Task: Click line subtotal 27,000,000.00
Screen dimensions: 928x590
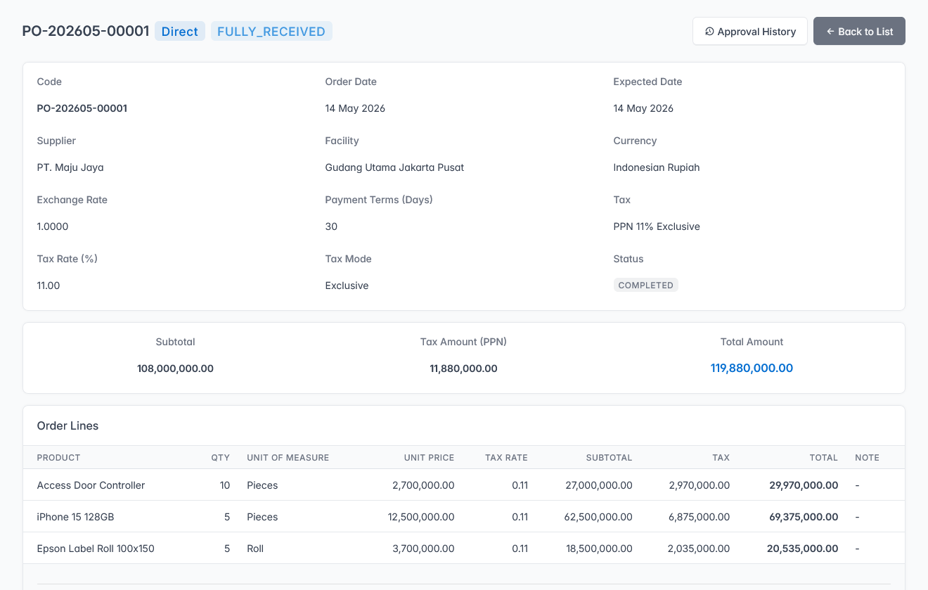Action: click(599, 485)
